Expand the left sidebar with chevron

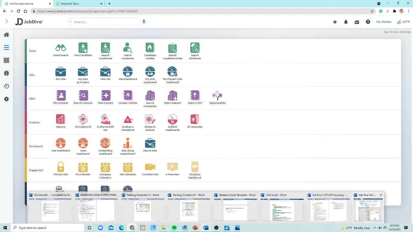(x=6, y=22)
